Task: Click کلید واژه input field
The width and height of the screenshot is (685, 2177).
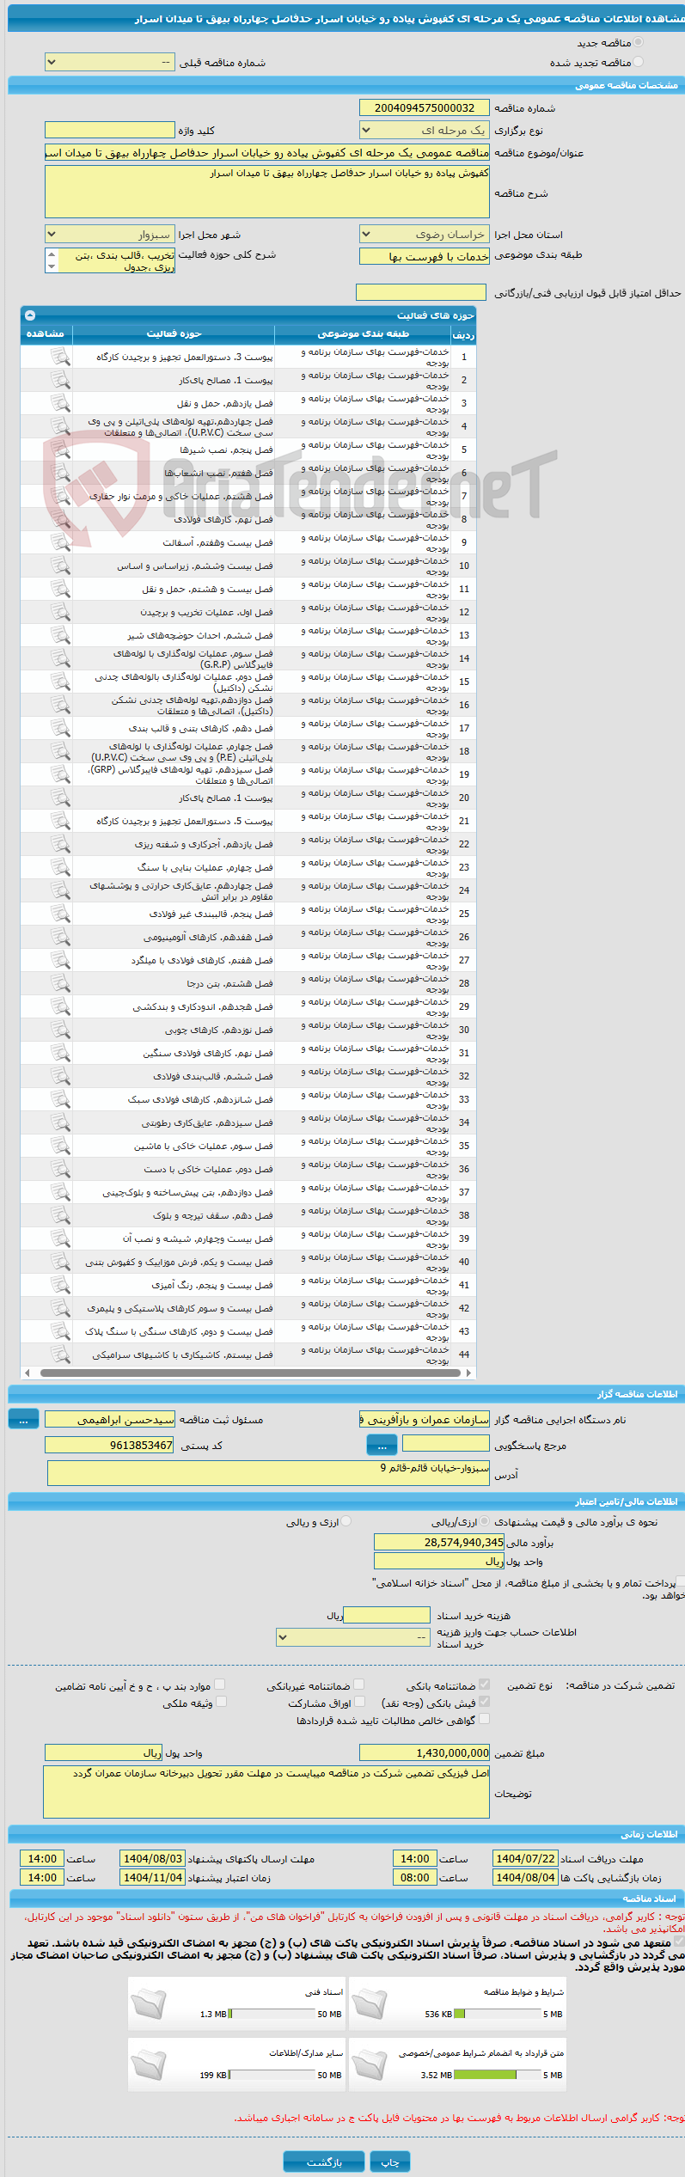Action: point(110,130)
